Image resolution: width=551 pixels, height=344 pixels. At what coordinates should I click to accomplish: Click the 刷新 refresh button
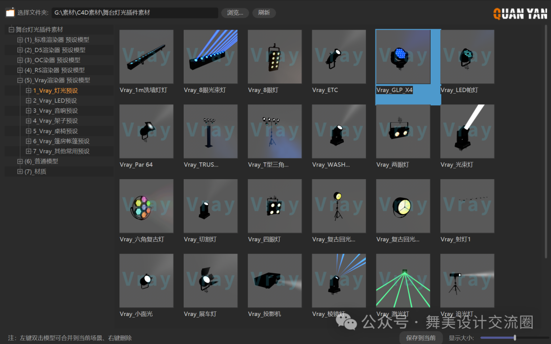(264, 13)
